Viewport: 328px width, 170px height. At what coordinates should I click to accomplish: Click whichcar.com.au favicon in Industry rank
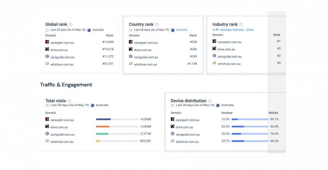point(214,63)
